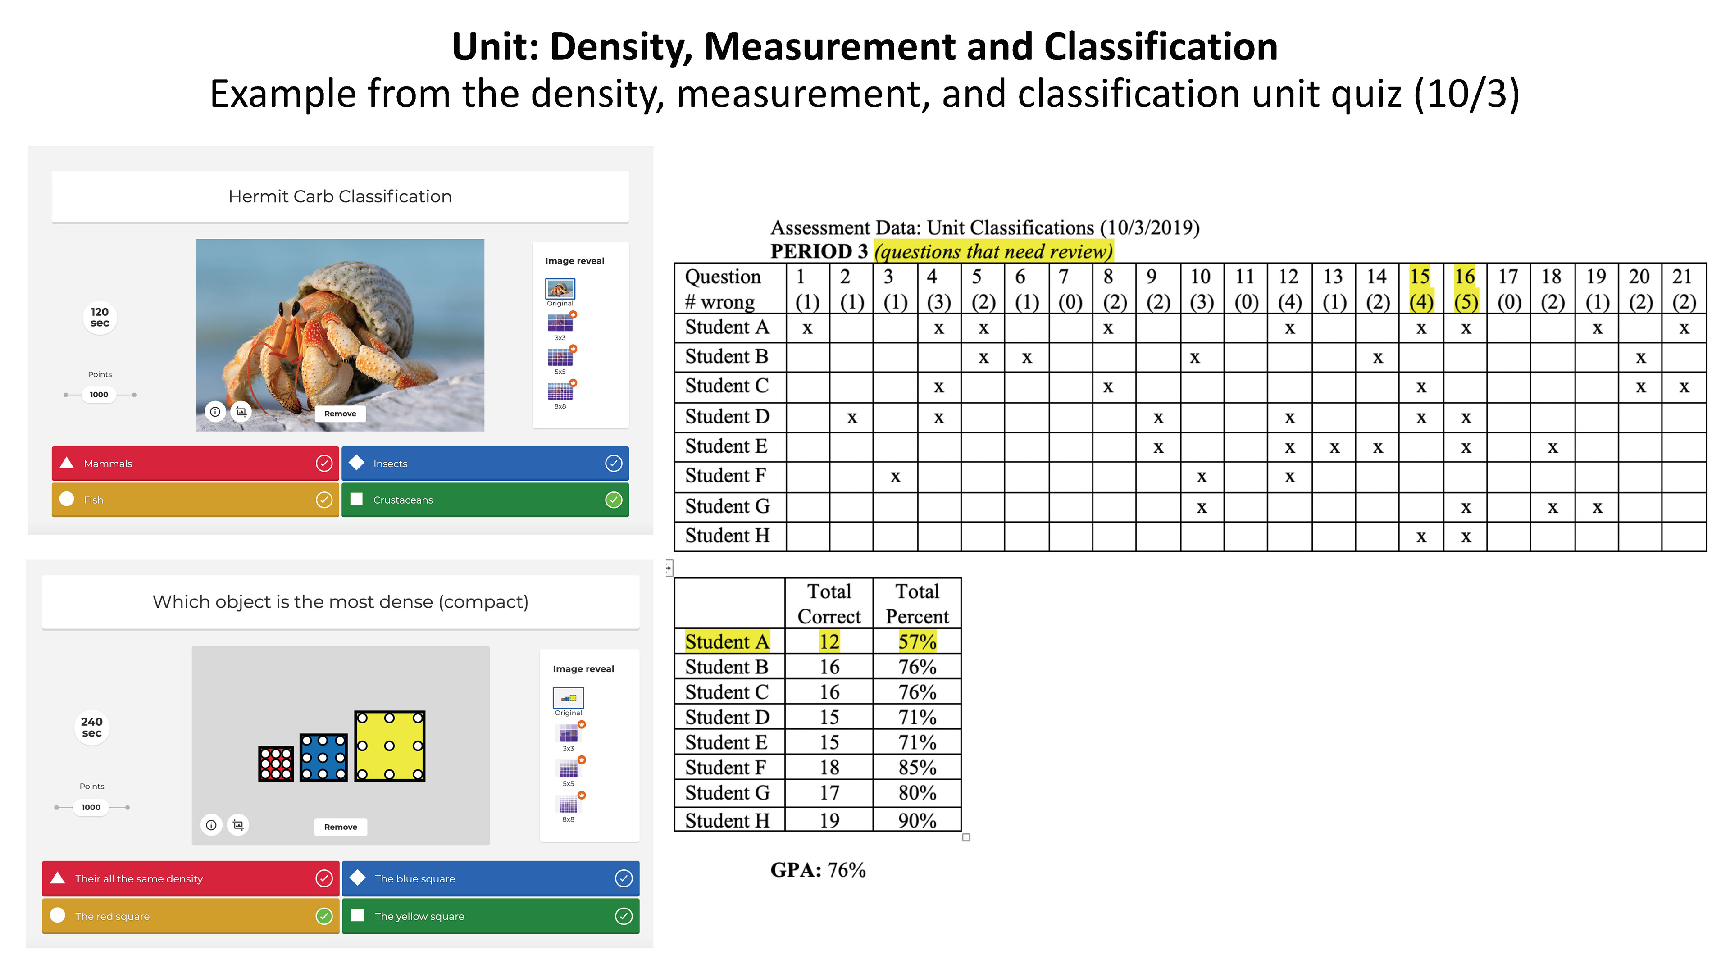Open the 240 sec time limit selector
The image size is (1730, 973).
[91, 727]
